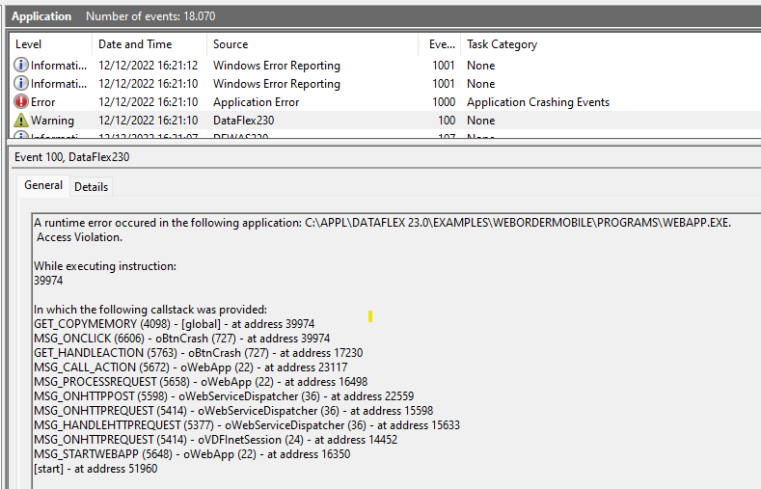Select the General tab

(43, 185)
